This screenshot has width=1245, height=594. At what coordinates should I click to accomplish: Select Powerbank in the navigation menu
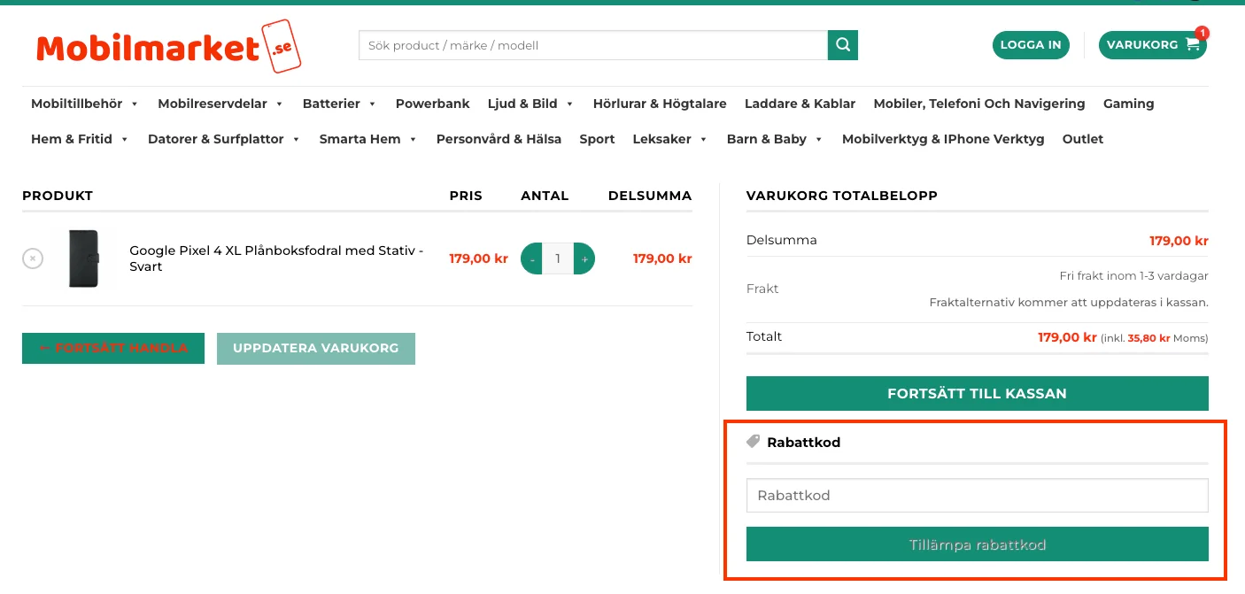[x=432, y=104]
